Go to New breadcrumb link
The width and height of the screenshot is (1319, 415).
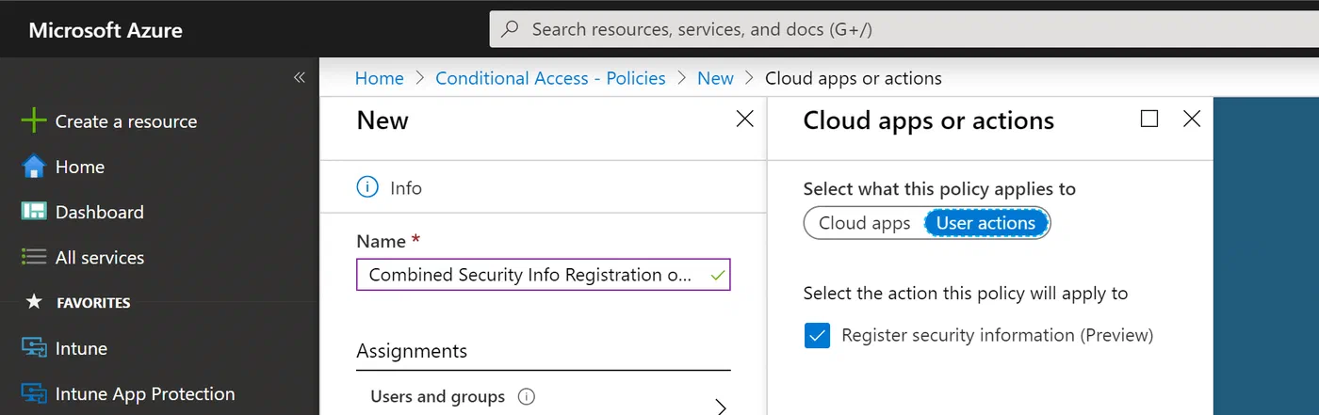(715, 78)
